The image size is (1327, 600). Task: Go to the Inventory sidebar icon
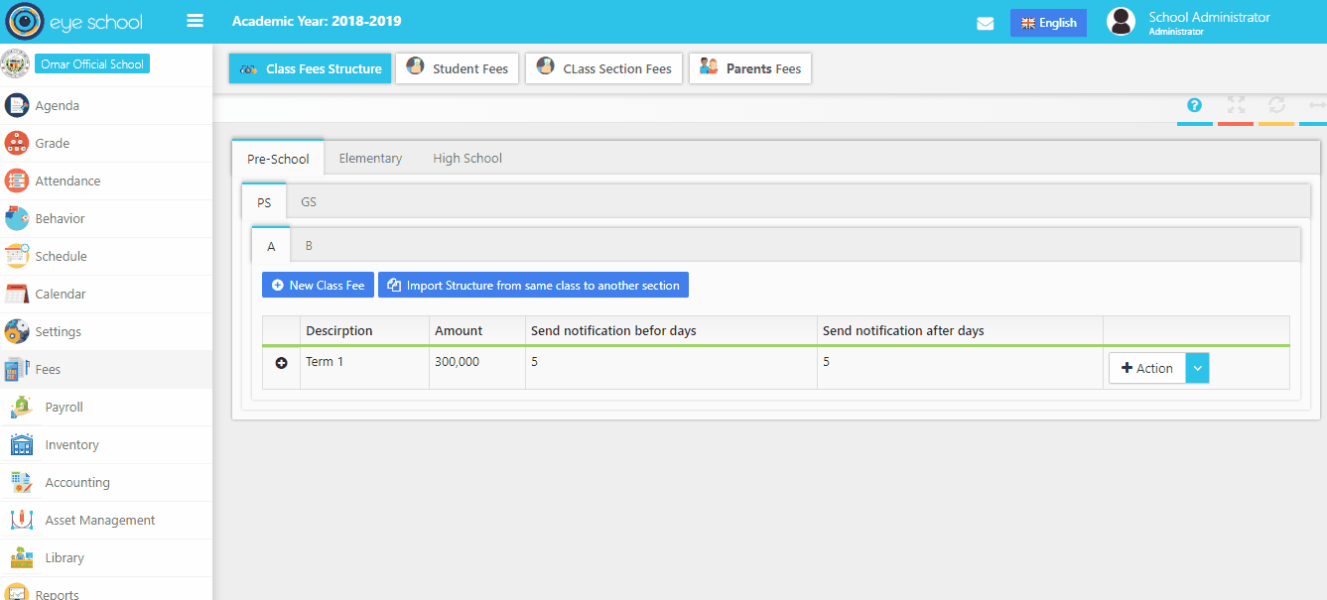(x=22, y=444)
